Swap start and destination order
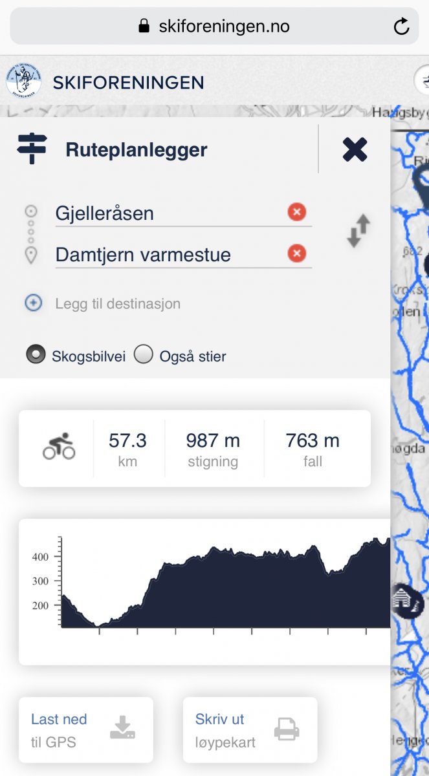The height and width of the screenshot is (776, 429). (x=358, y=232)
